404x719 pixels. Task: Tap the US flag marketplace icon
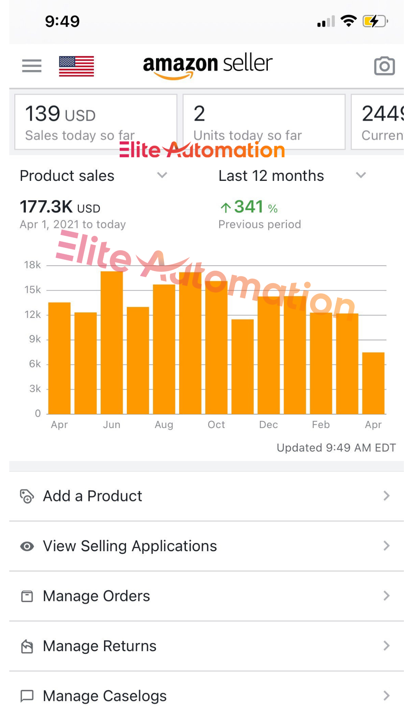coord(76,66)
